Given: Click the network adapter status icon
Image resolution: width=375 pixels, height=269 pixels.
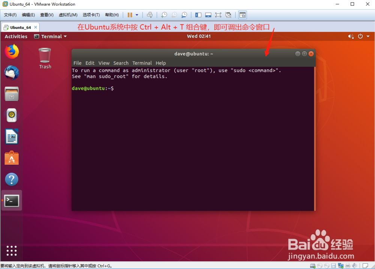Looking at the screenshot, I should point(341,266).
